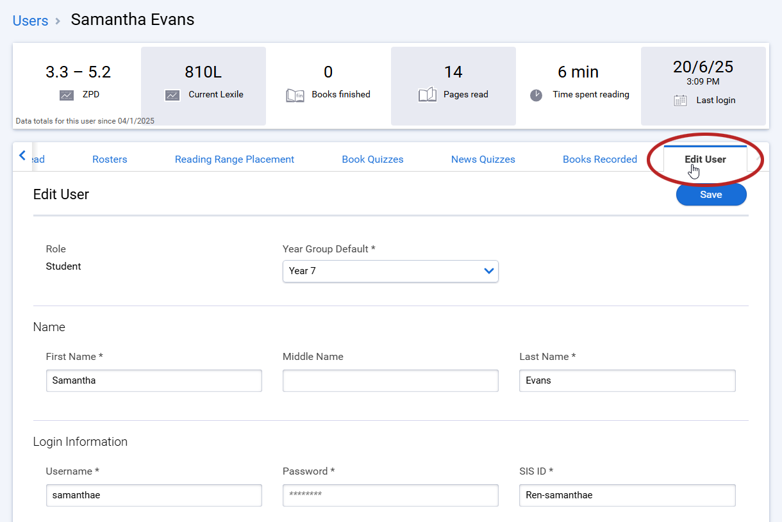
Task: Click the Current Lexile chart icon
Action: (x=172, y=95)
